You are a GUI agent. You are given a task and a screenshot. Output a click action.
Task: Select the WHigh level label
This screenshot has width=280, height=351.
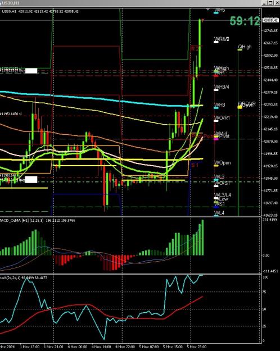pos(222,68)
